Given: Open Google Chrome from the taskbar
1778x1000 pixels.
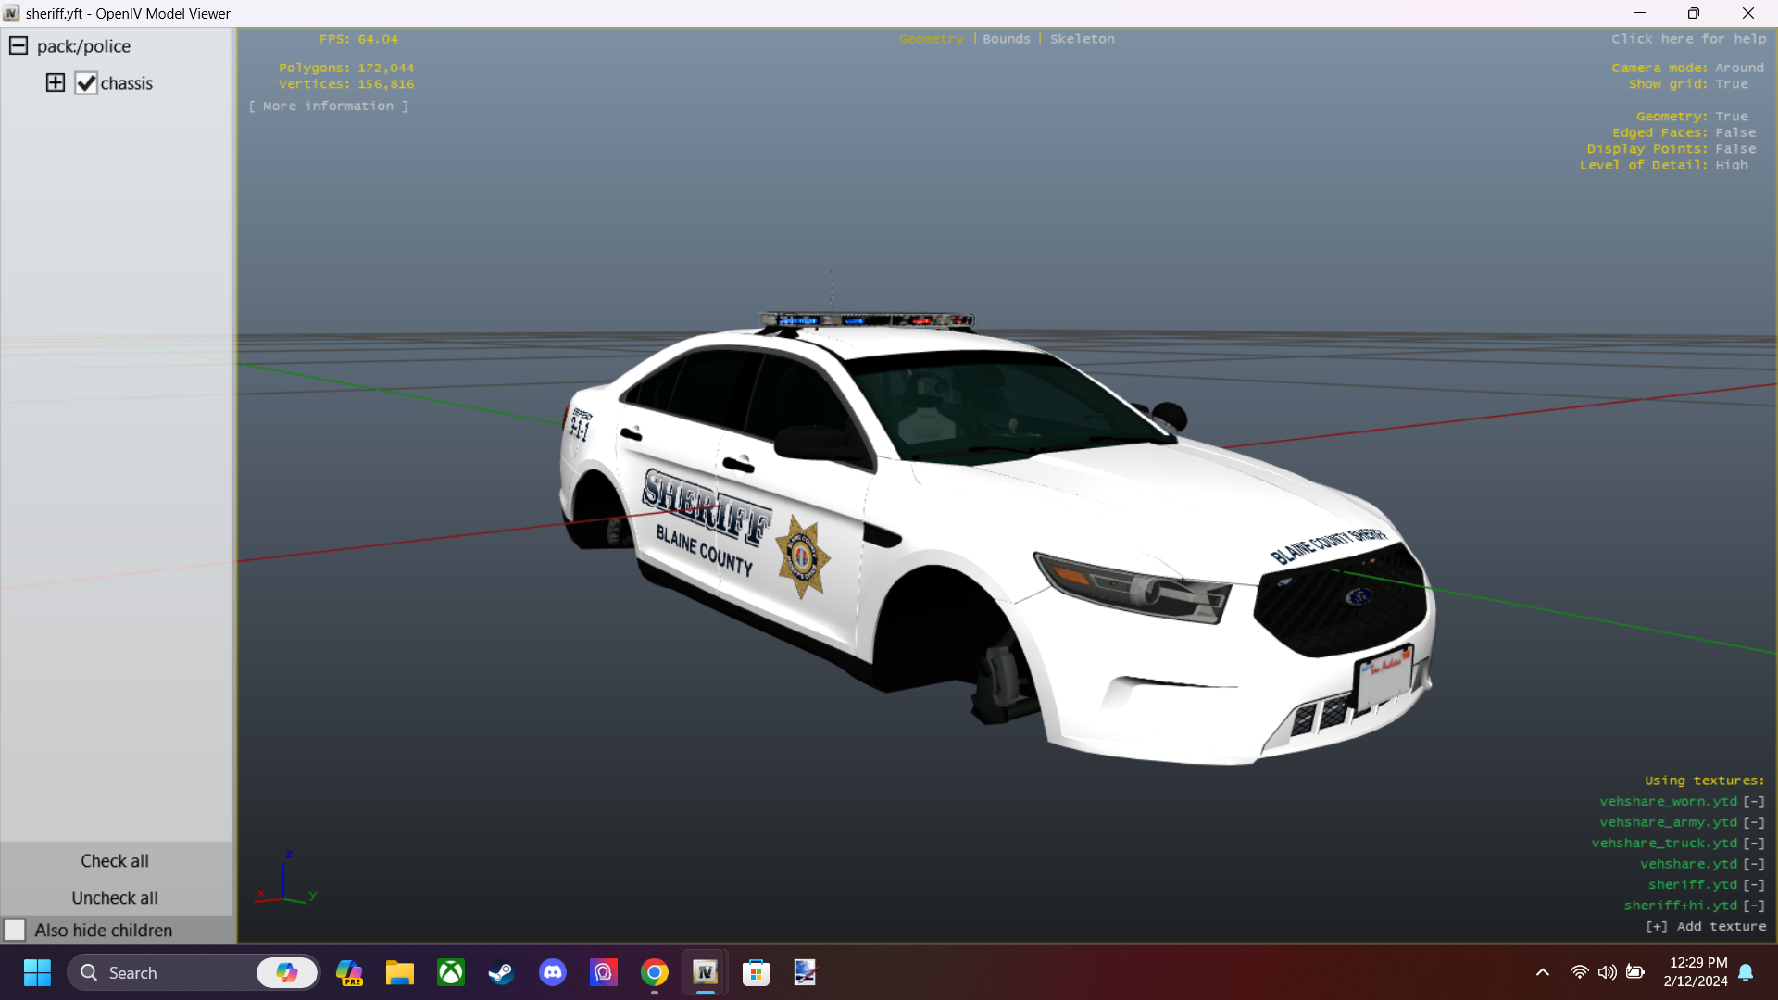Looking at the screenshot, I should point(655,973).
